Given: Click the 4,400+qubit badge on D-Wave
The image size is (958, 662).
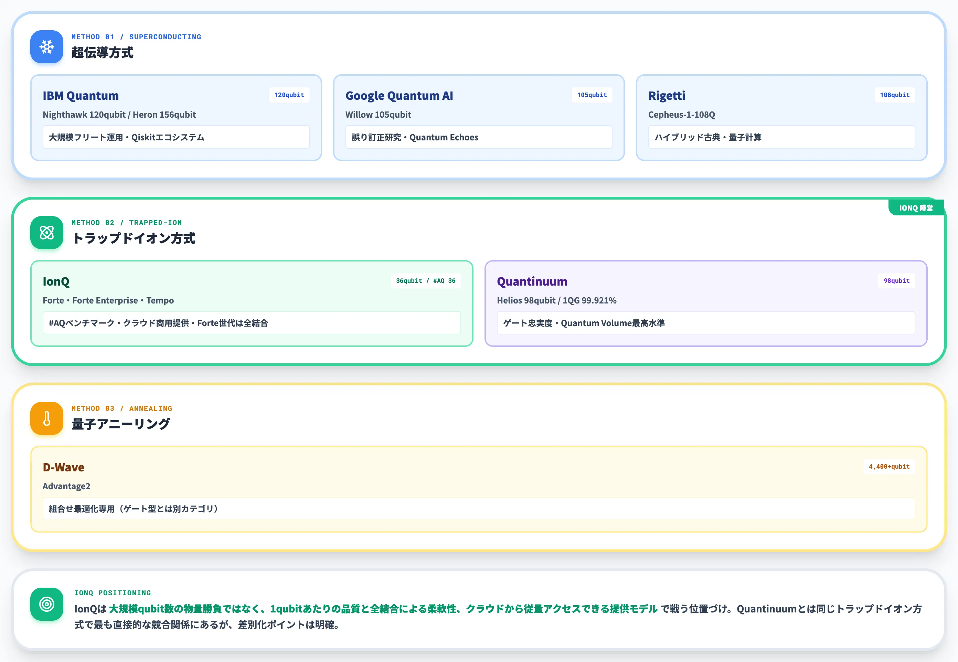Looking at the screenshot, I should (x=889, y=467).
